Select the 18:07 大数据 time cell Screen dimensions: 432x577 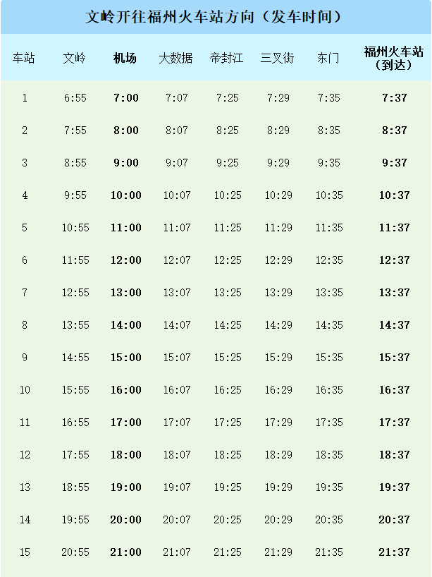(177, 455)
